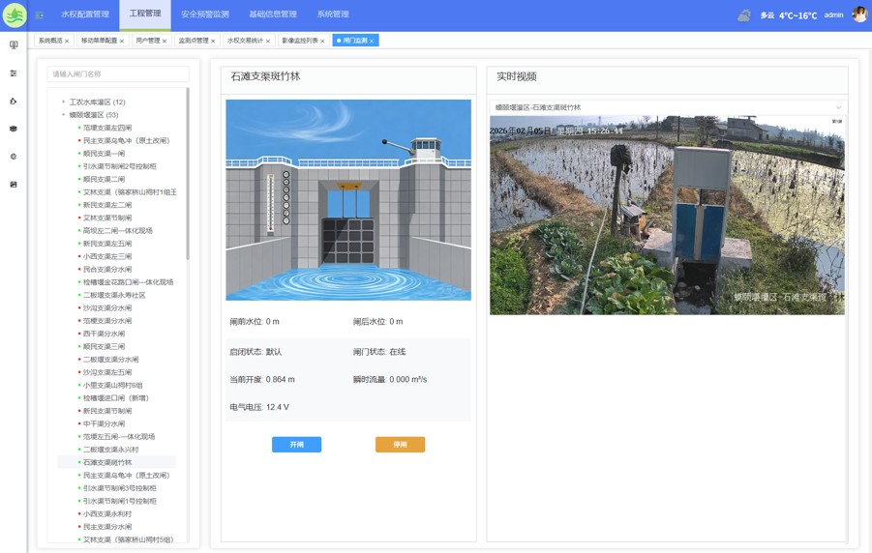Click the 瞬时流量: 0.000 m³/s value
Image resolution: width=872 pixels, height=553 pixels.
coord(390,380)
